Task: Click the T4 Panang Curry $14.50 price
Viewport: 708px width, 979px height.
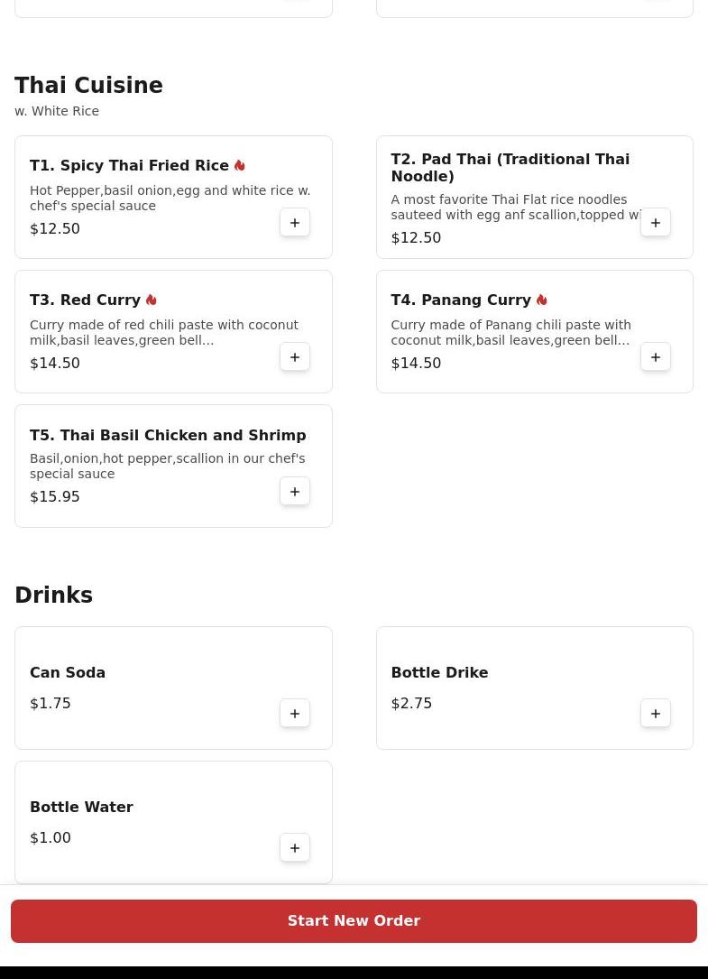Action: coord(416,363)
